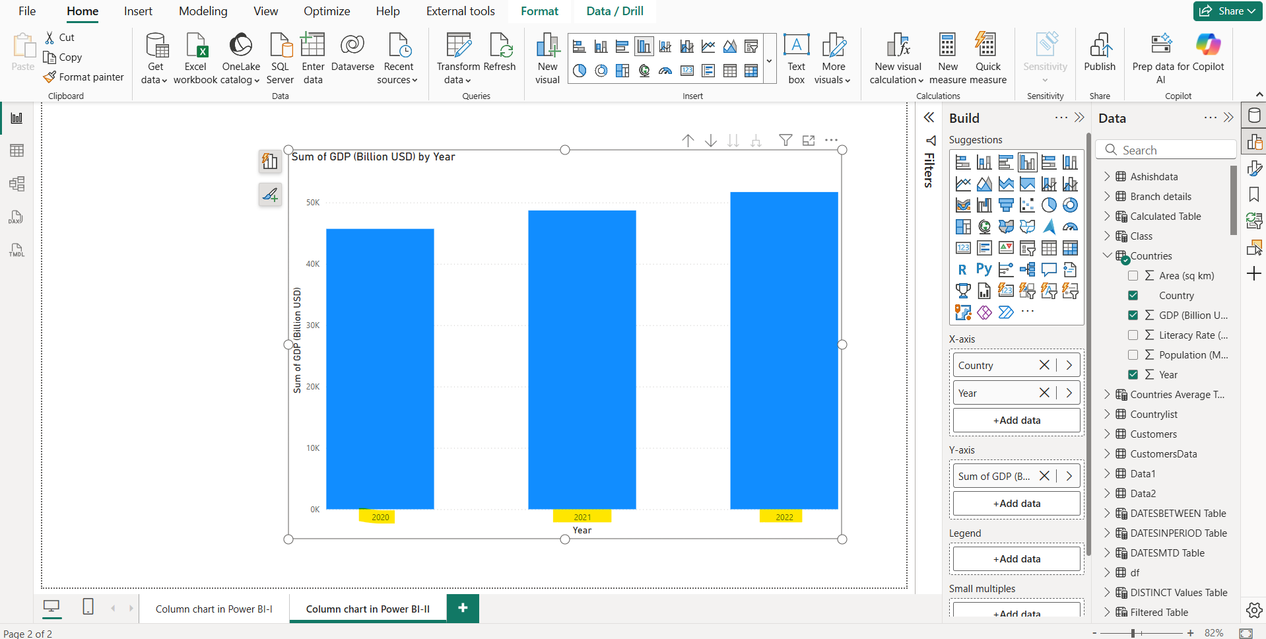Open the DAX query view

coord(16,217)
